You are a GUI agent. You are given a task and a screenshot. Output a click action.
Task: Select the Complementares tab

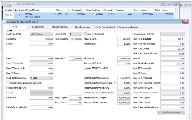[83, 27]
